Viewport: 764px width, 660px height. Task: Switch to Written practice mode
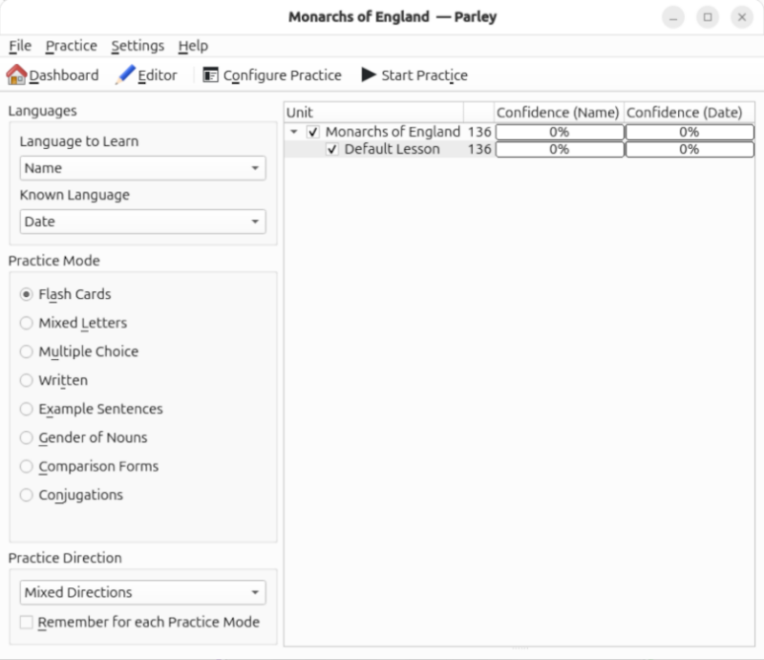(28, 380)
